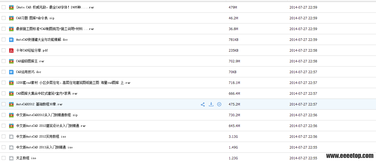Open file name CAD超级图库王.rar
The height and width of the screenshot is (161, 376).
(30, 61)
